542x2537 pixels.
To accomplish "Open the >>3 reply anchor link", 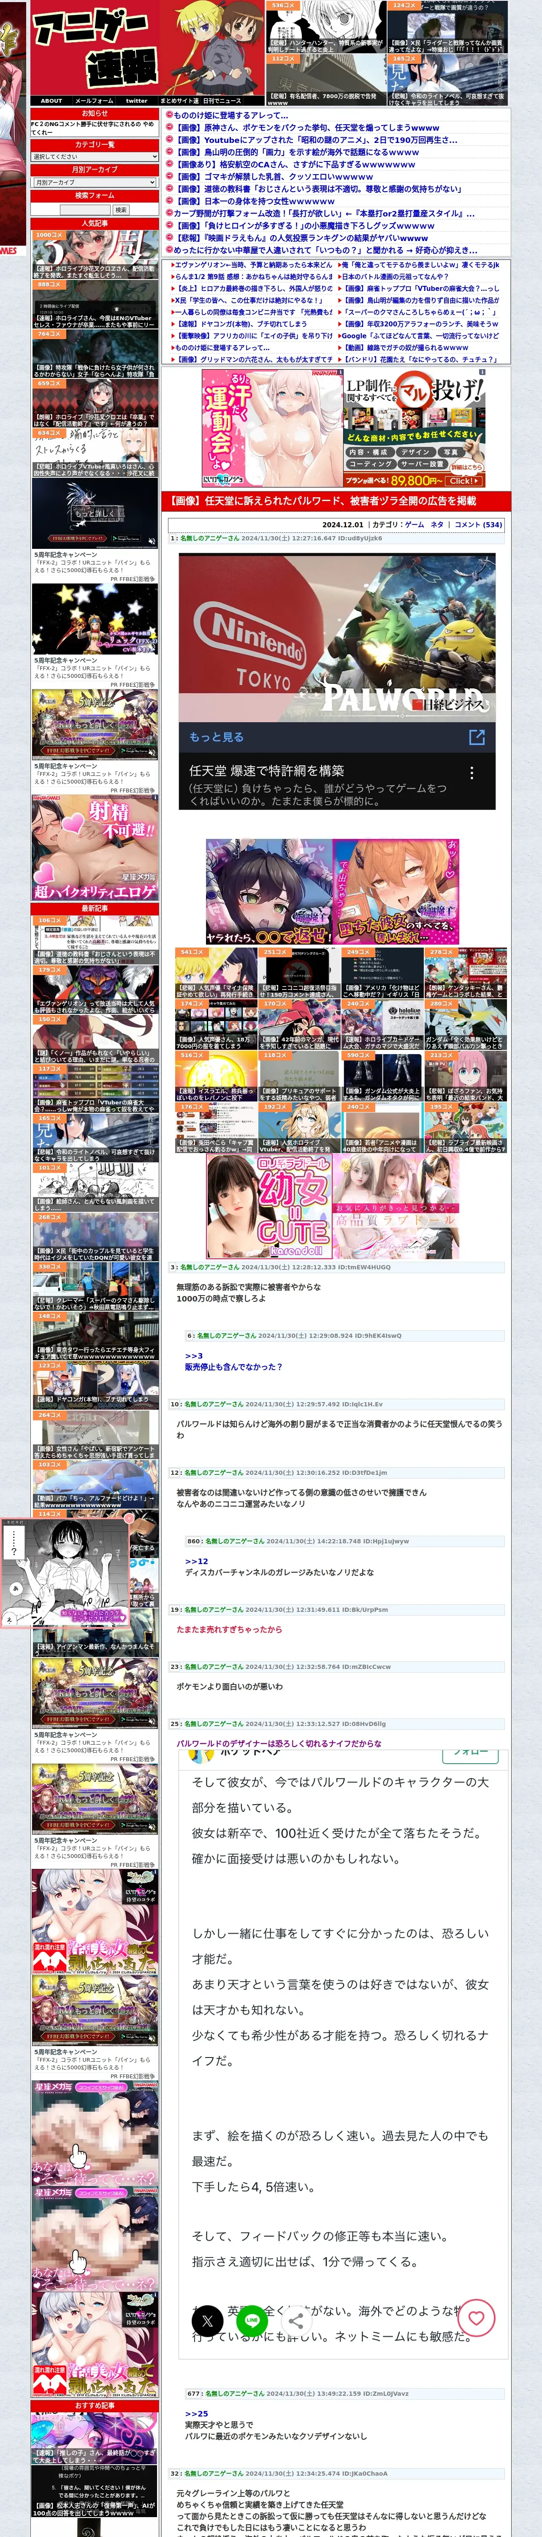I will point(194,1356).
